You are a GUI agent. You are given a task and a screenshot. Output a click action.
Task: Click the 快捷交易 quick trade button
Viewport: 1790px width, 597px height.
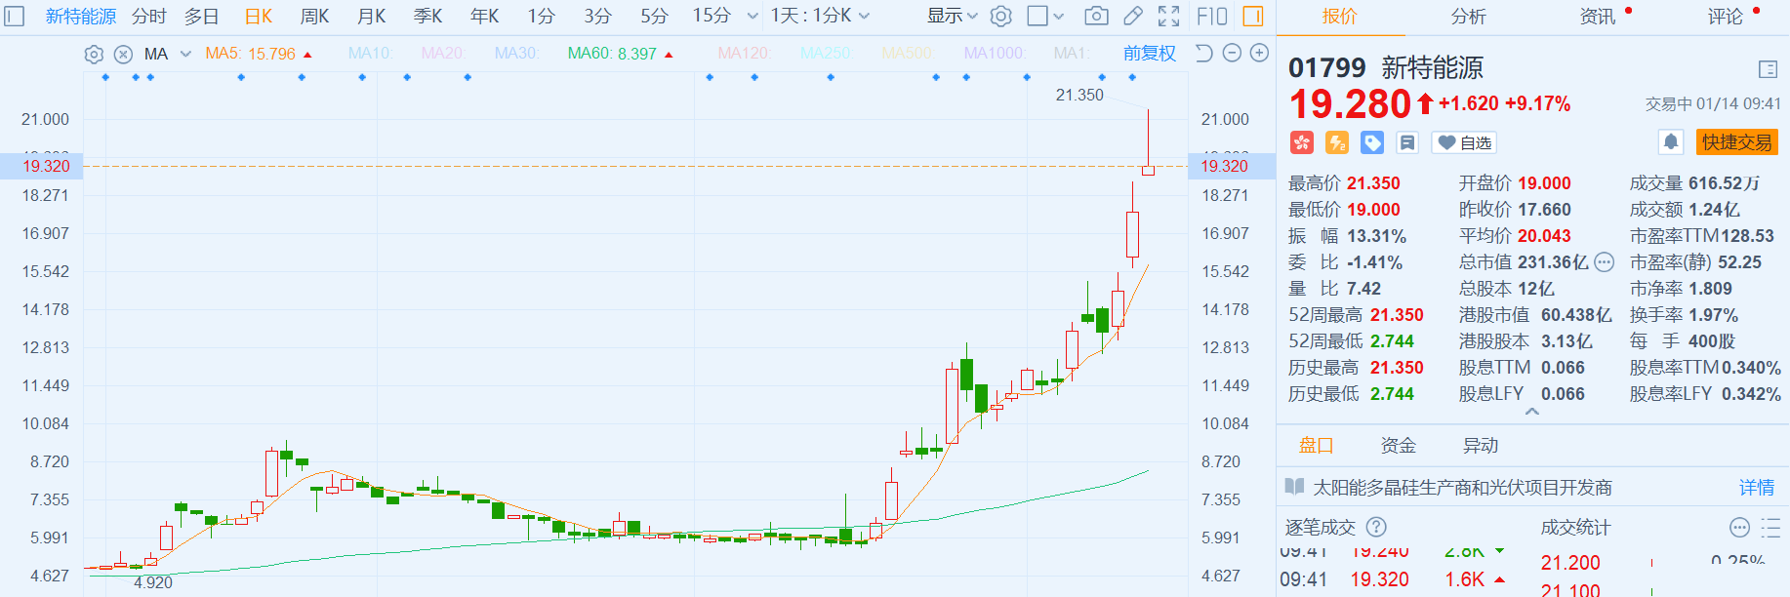pyautogui.click(x=1737, y=142)
